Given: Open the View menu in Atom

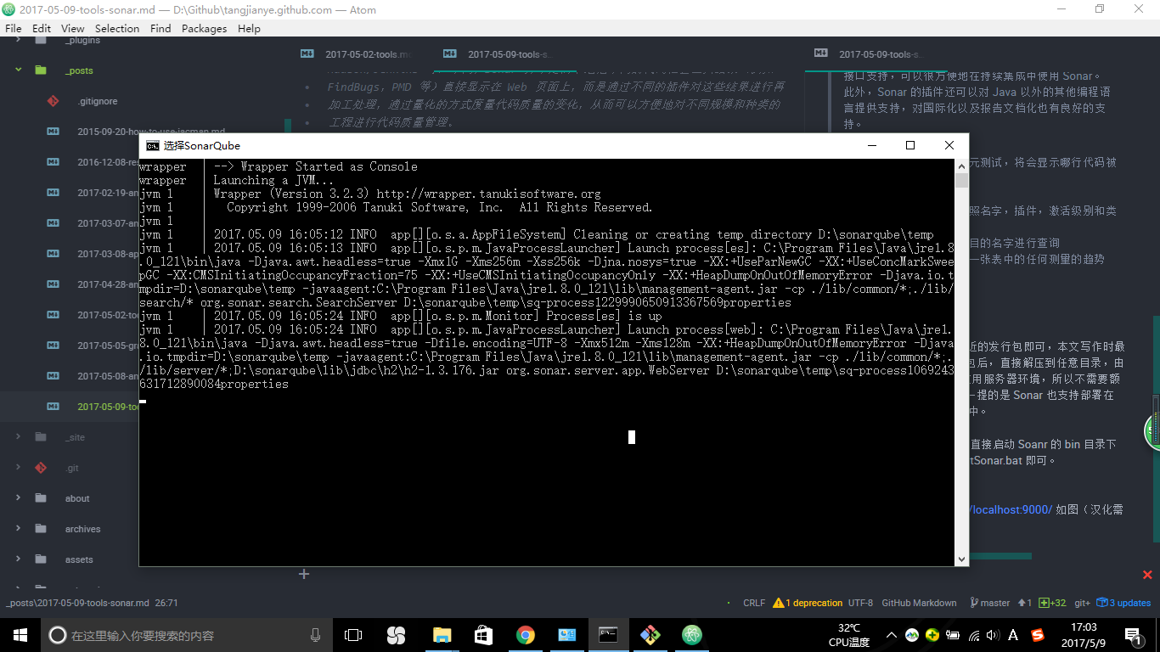Looking at the screenshot, I should coord(73,28).
